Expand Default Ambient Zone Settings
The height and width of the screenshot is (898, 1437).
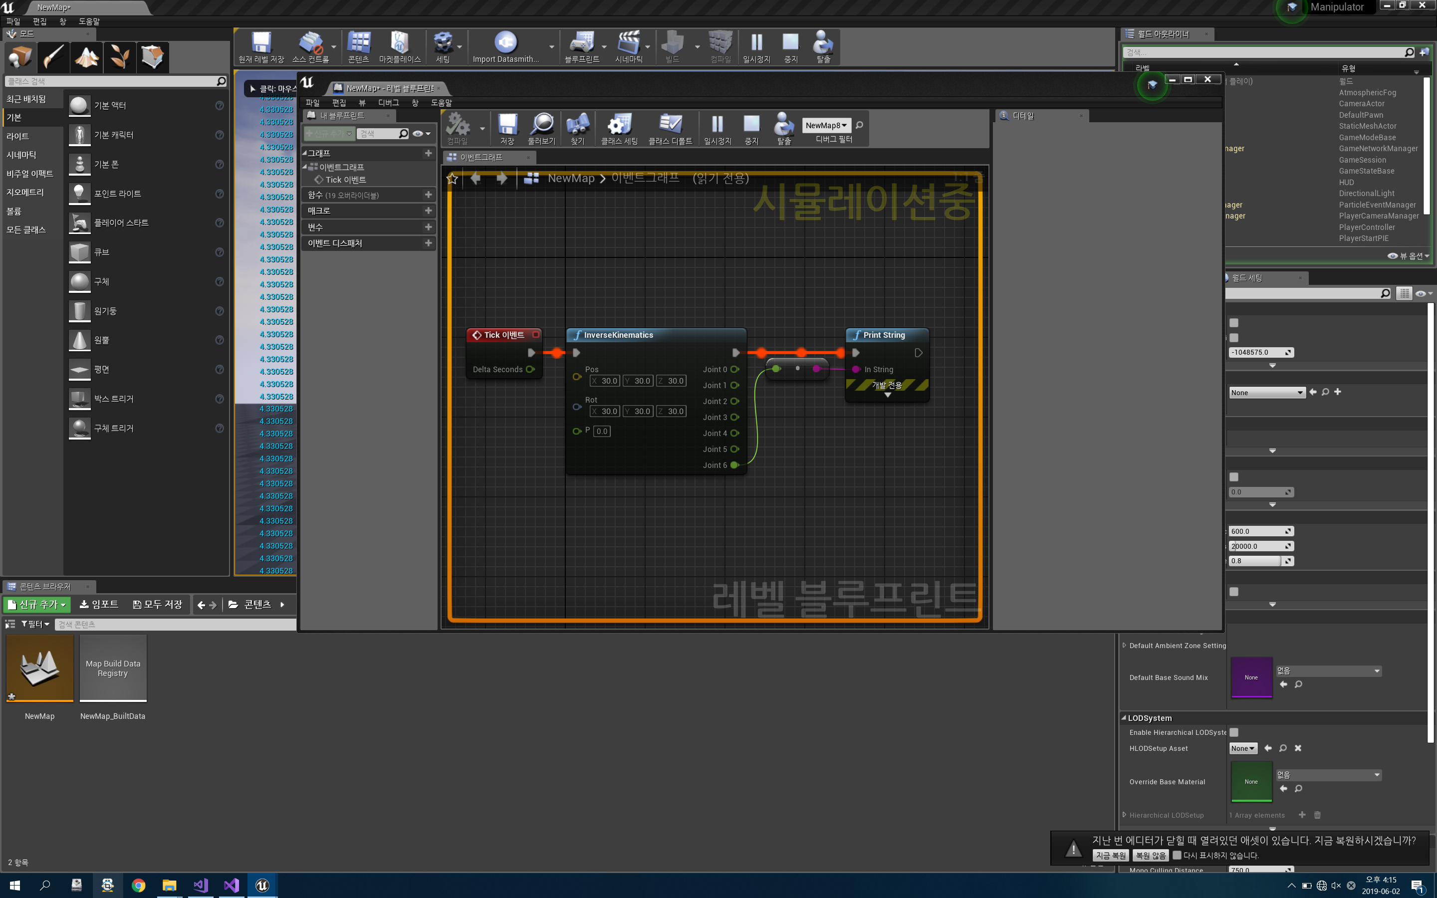pos(1124,646)
